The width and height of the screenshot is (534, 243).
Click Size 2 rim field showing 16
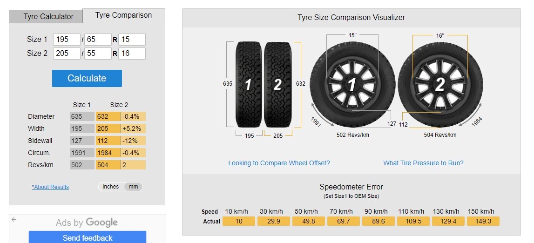tap(132, 54)
